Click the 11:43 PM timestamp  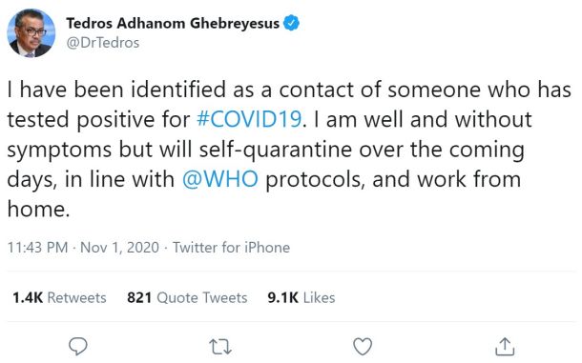[37, 248]
